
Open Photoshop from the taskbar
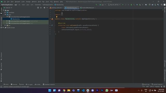[x=102, y=90]
